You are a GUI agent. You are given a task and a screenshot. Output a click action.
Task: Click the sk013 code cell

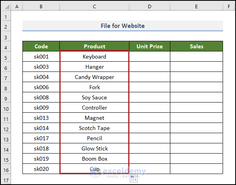click(x=41, y=118)
